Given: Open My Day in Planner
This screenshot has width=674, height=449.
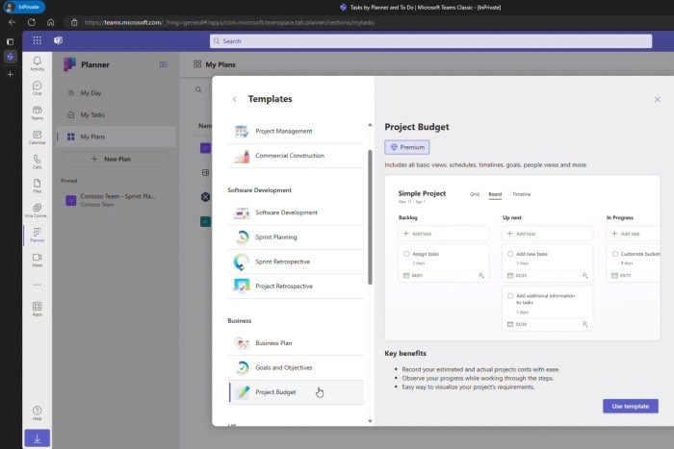Looking at the screenshot, I should [116, 92].
